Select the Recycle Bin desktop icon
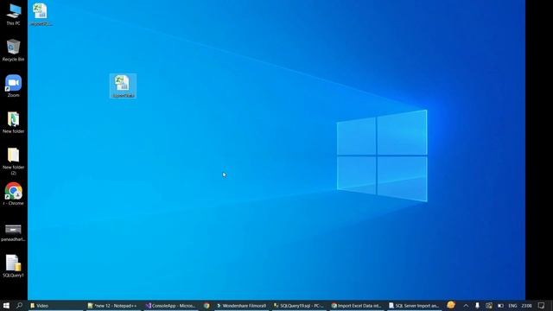Image resolution: width=553 pixels, height=311 pixels. point(14,50)
